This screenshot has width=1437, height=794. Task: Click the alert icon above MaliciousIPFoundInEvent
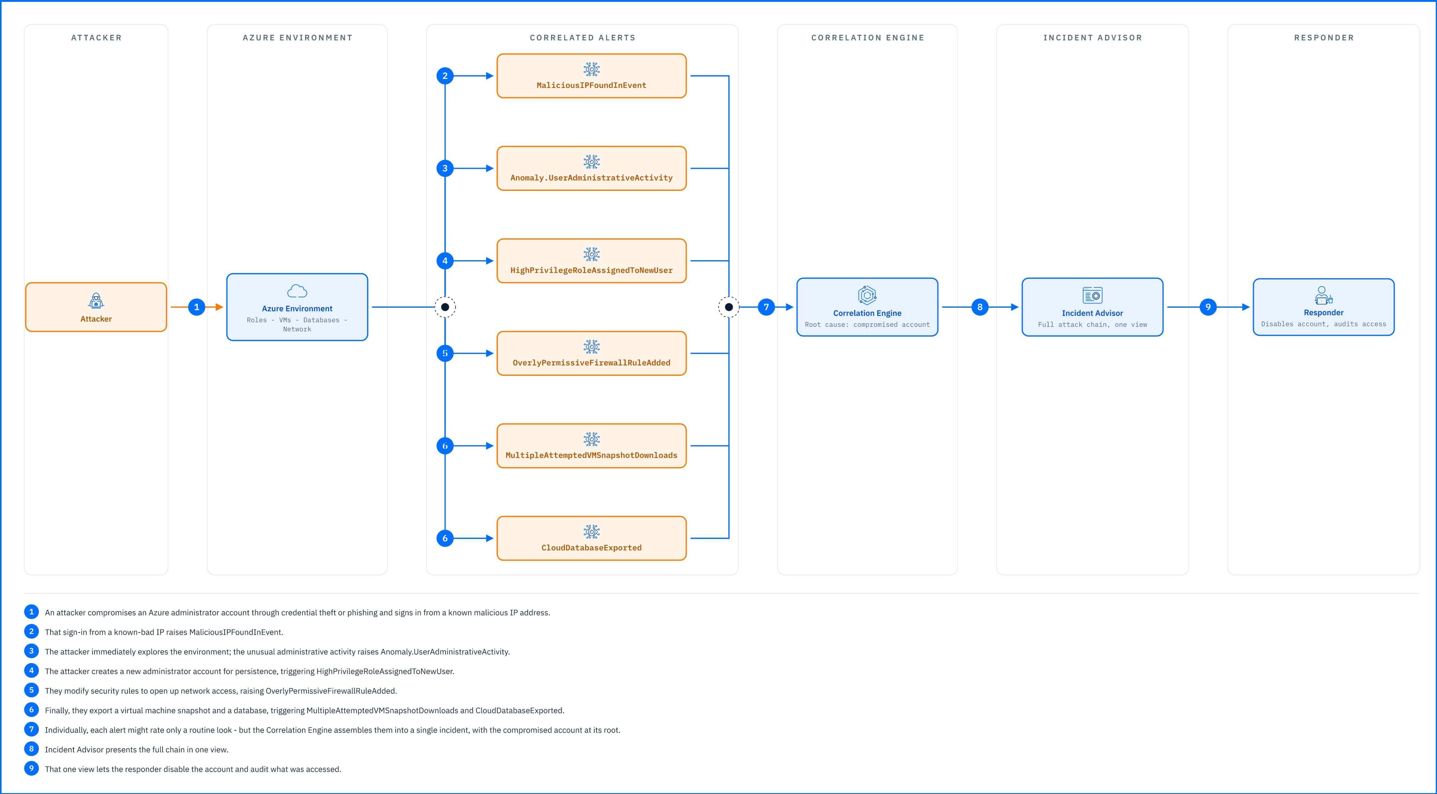tap(591, 69)
